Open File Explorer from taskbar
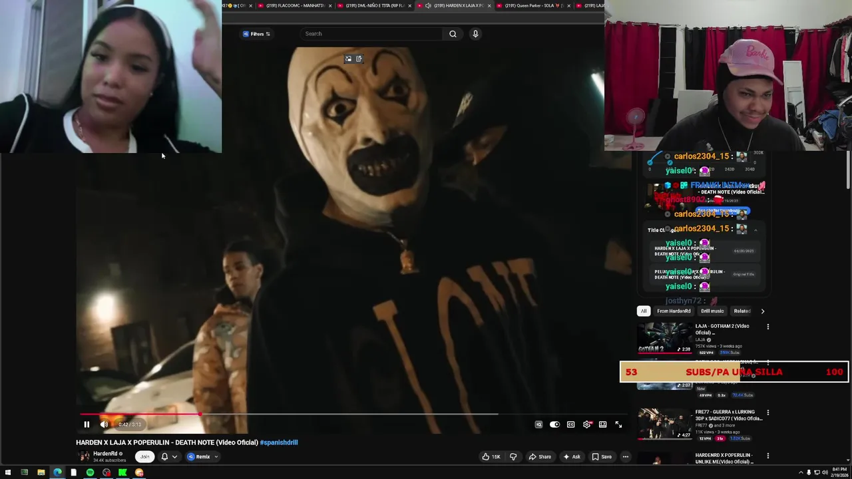852x479 pixels. [x=41, y=472]
